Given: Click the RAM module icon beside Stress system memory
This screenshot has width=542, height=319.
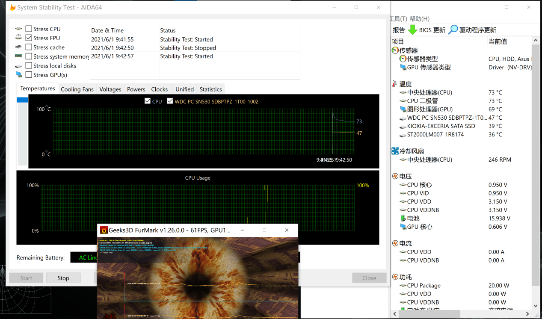Looking at the screenshot, I should click(x=18, y=56).
